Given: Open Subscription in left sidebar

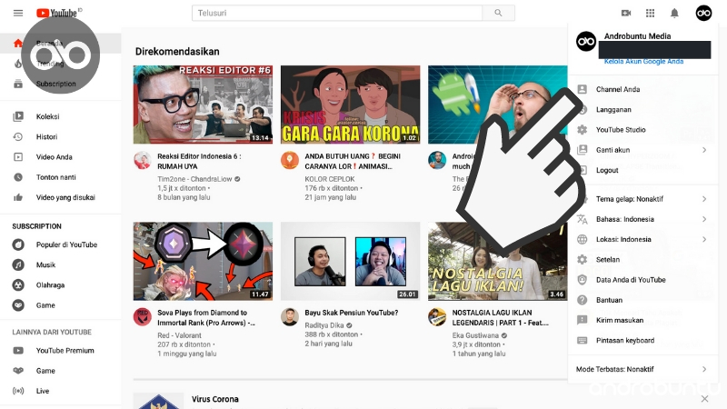Looking at the screenshot, I should point(60,84).
